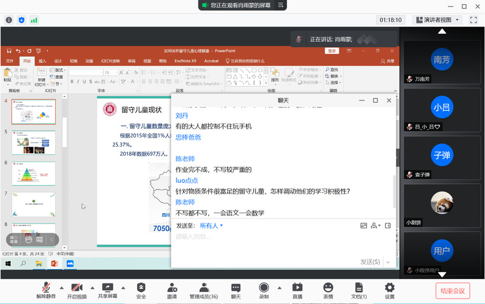The height and width of the screenshot is (304, 485).
Task: Open the 表情 emoji reactions
Action: coord(328,288)
